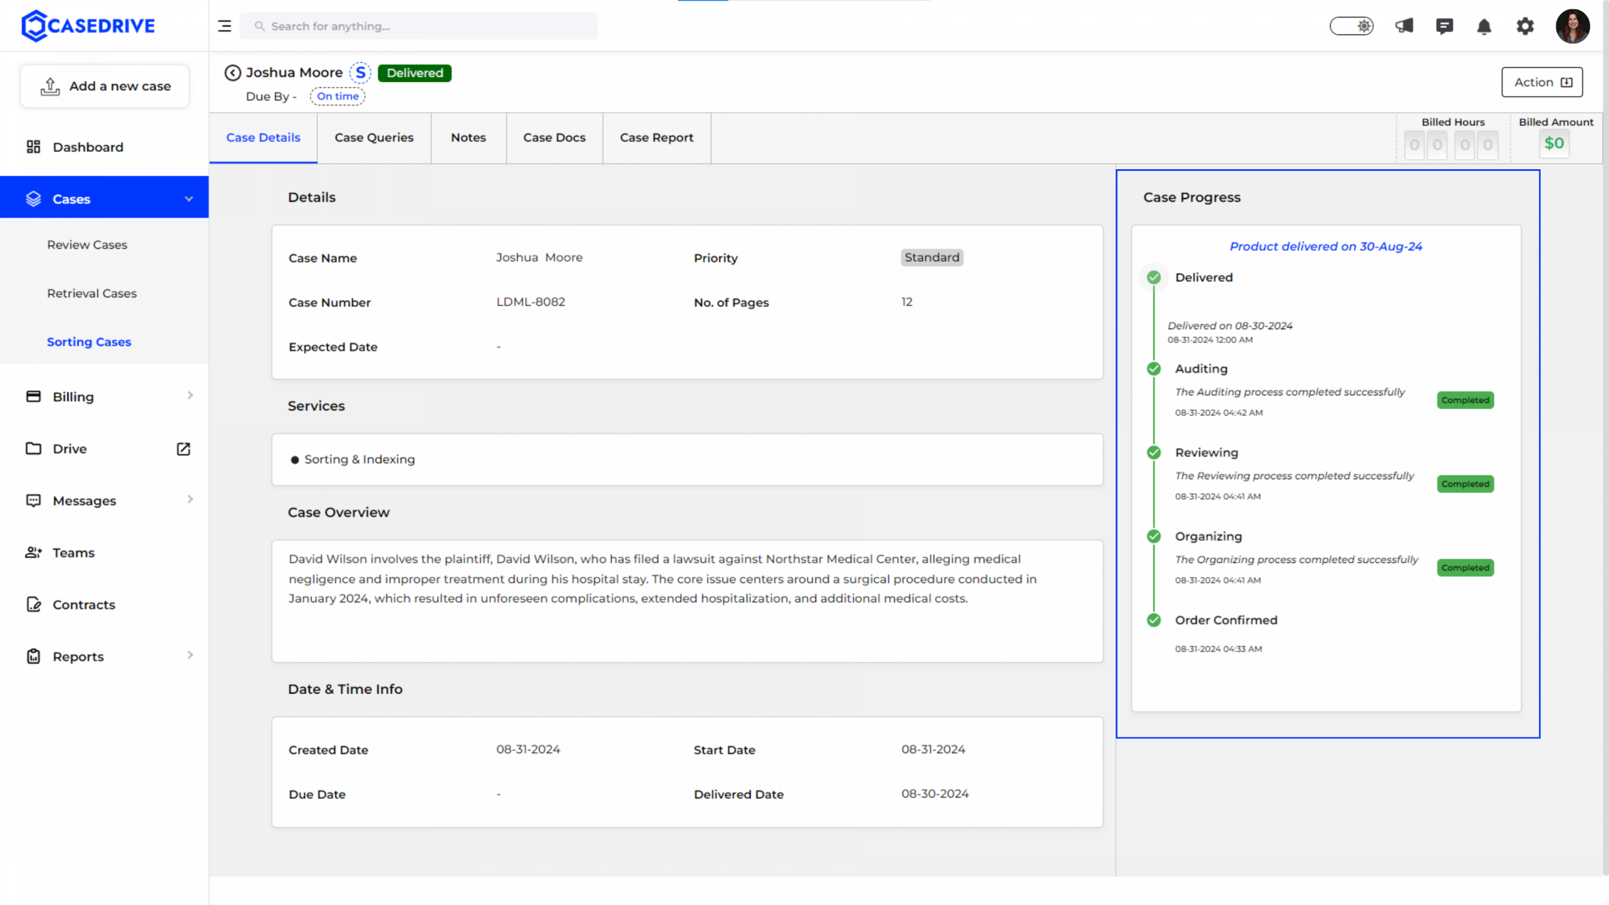
Task: Click the Billed Hours digit counter
Action: 1450,145
